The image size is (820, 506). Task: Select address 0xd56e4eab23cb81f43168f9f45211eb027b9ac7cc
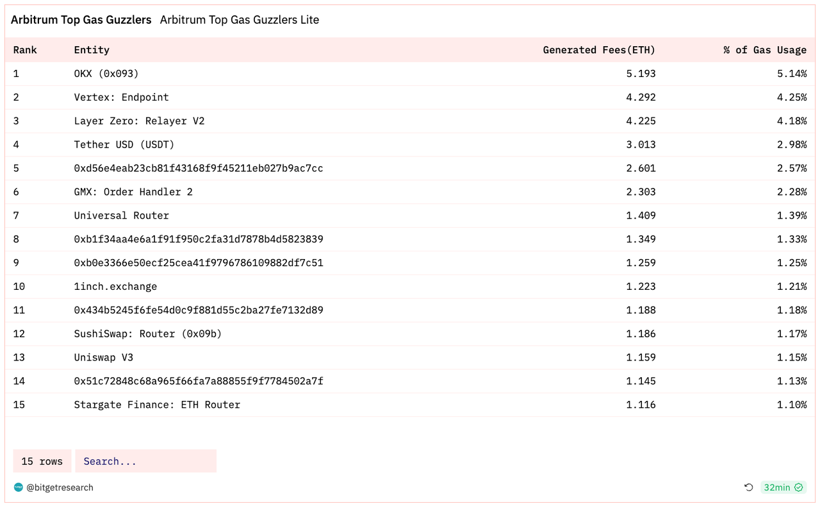tap(199, 169)
